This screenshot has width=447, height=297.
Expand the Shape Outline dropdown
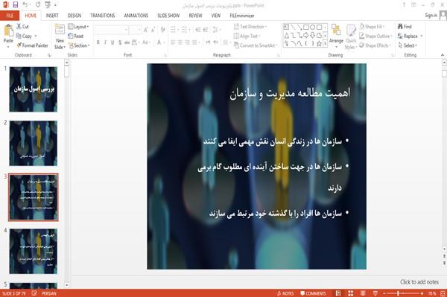point(375,36)
